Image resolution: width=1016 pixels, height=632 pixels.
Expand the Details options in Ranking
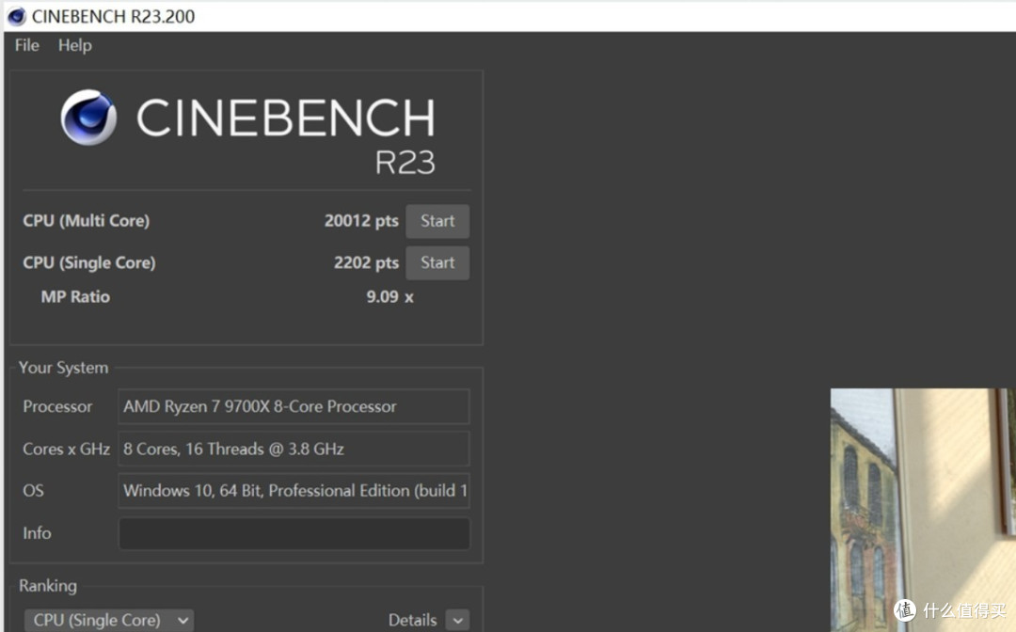(456, 619)
